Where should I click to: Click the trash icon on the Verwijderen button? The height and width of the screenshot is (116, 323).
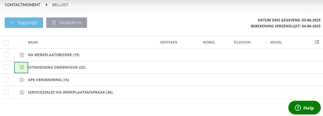tap(54, 23)
